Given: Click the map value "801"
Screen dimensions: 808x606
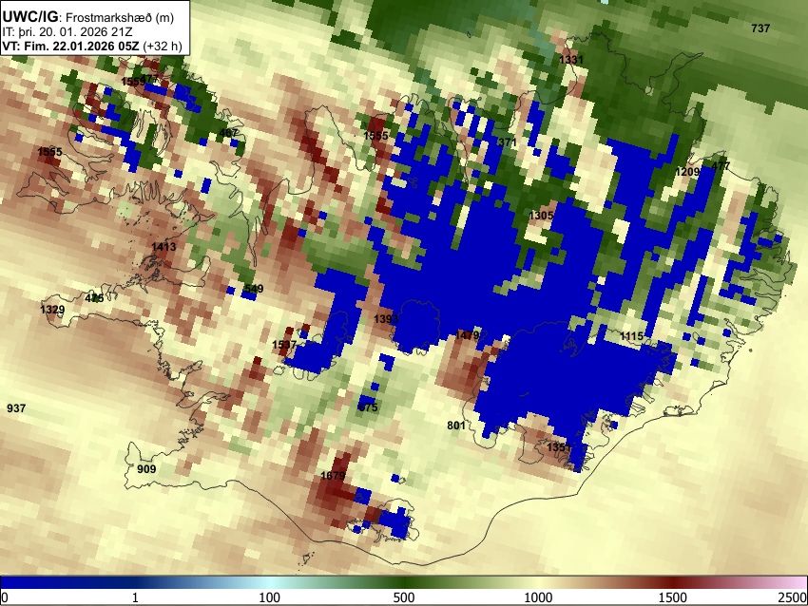Looking at the screenshot, I should click(456, 426).
